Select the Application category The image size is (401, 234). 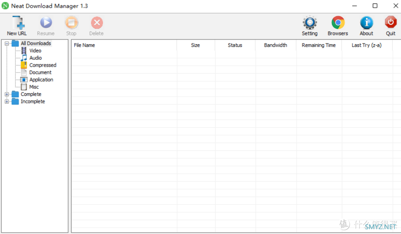(41, 80)
